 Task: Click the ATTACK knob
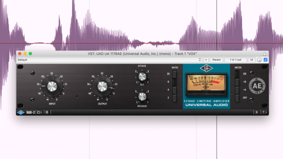point(142,77)
